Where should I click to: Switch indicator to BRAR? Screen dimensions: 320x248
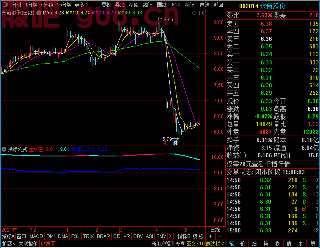click(103, 236)
